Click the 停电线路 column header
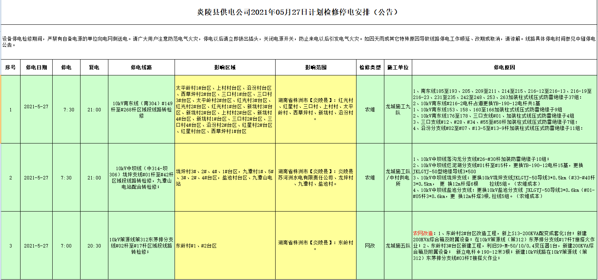Viewport: 598px width, 280px height. (141, 67)
